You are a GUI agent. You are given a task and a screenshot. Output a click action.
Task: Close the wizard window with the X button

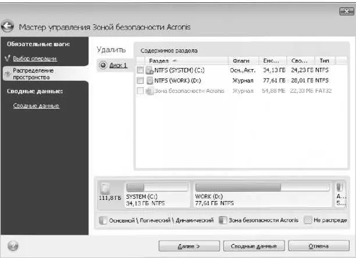pyautogui.click(x=346, y=11)
